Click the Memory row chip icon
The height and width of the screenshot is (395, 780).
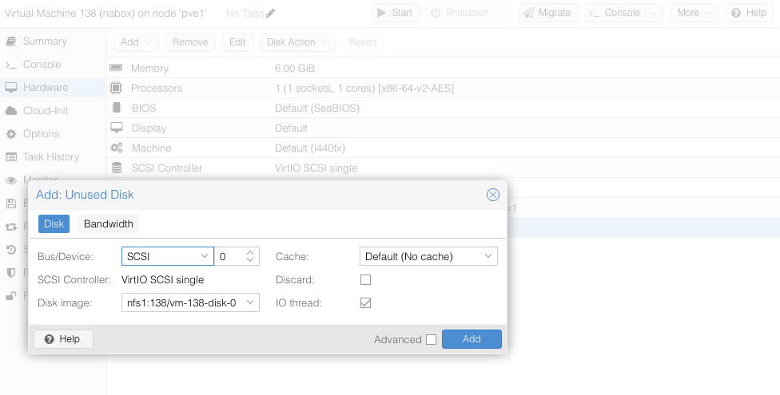(116, 68)
